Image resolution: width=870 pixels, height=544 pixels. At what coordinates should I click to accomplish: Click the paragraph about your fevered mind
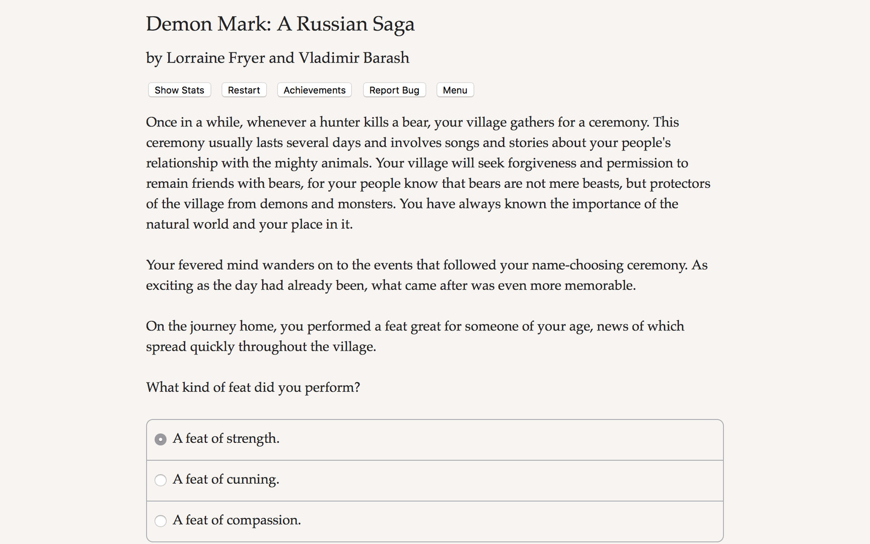click(x=427, y=275)
